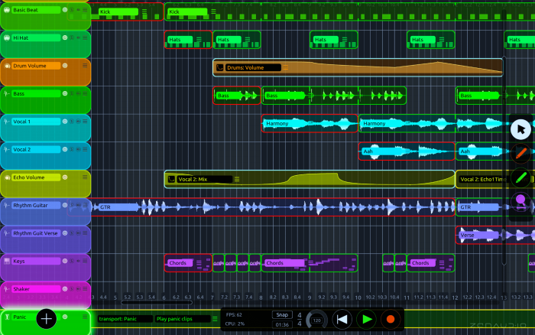Click the round button beside Drum Volume name
Image resolution: width=535 pixels, height=335 pixels.
point(65,66)
